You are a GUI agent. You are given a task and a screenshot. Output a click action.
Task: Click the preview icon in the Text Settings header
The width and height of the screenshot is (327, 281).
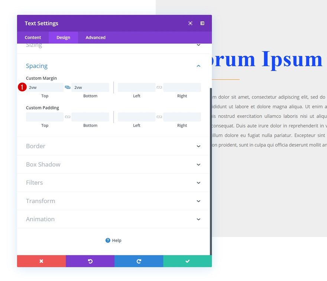coord(190,23)
